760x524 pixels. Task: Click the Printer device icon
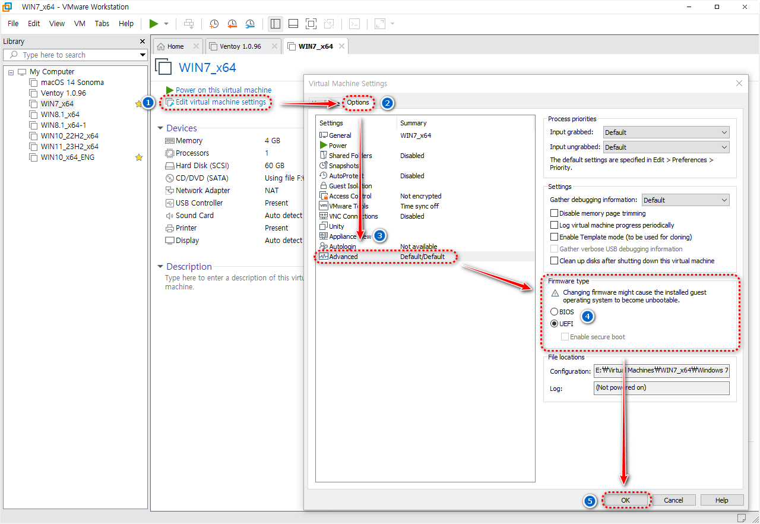(170, 228)
